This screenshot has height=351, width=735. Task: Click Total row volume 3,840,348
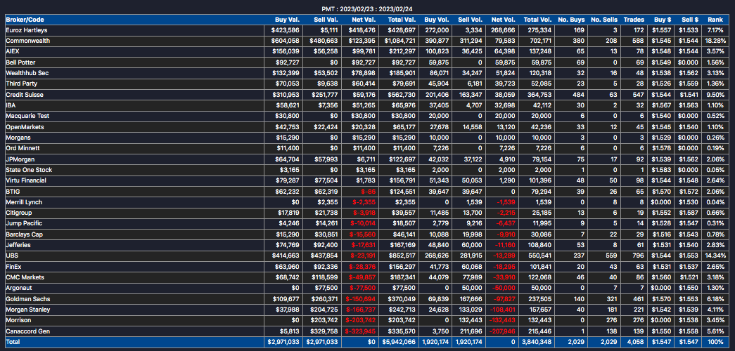point(537,342)
